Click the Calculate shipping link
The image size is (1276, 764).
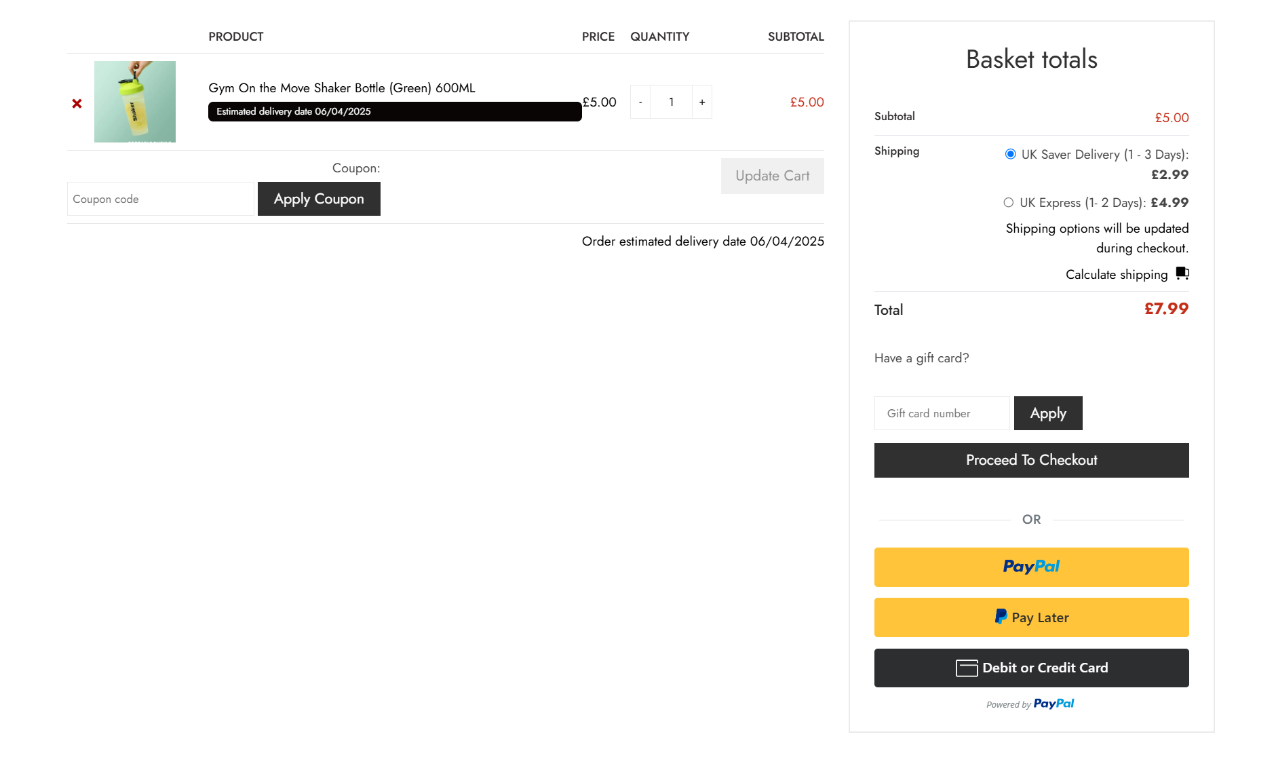1116,274
